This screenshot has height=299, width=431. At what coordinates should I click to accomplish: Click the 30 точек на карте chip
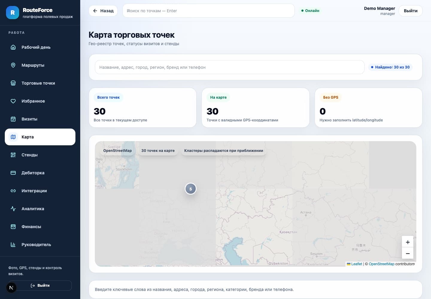pyautogui.click(x=158, y=151)
